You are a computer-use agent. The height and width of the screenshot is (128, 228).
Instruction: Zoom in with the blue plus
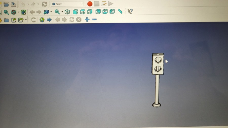click(87, 19)
